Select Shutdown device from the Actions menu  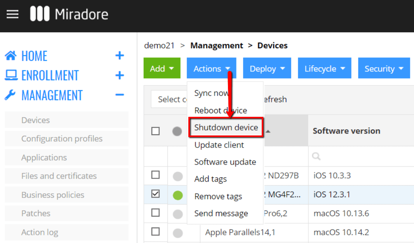pos(226,127)
